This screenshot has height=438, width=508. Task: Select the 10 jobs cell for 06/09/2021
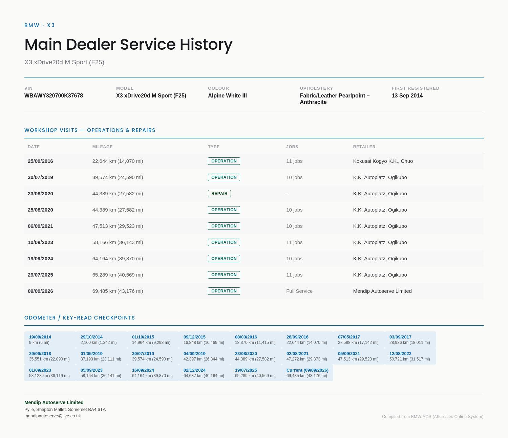point(294,226)
